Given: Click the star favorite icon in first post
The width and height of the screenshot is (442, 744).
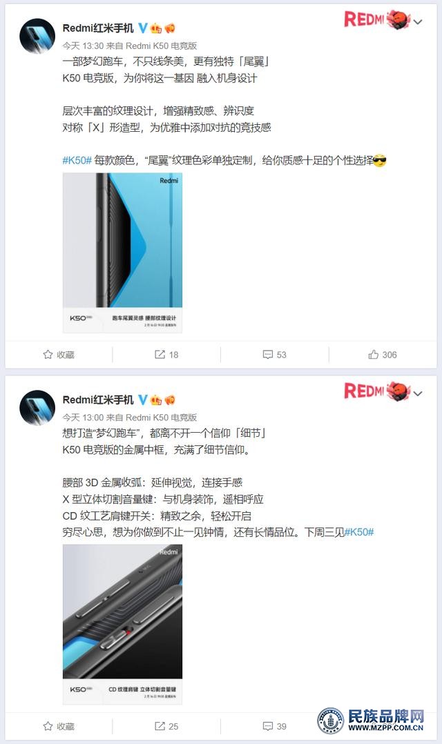Looking at the screenshot, I should [48, 355].
